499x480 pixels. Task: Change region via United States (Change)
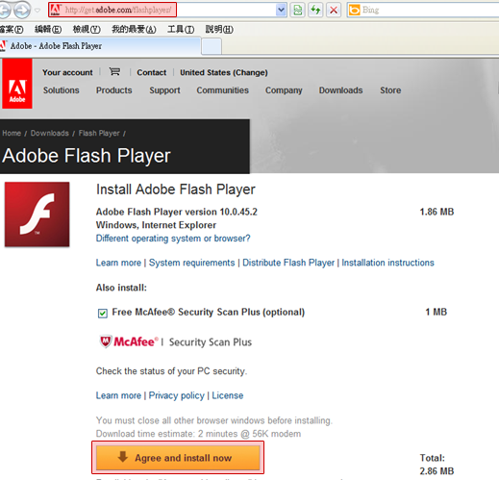(224, 72)
